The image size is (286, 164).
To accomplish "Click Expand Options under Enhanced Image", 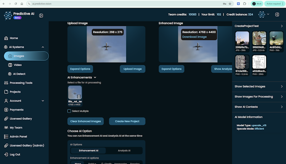I will coord(172,69).
